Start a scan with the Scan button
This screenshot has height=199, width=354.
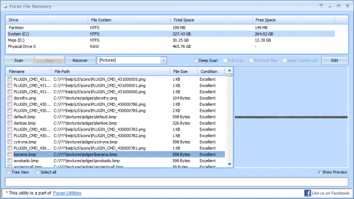(x=19, y=60)
